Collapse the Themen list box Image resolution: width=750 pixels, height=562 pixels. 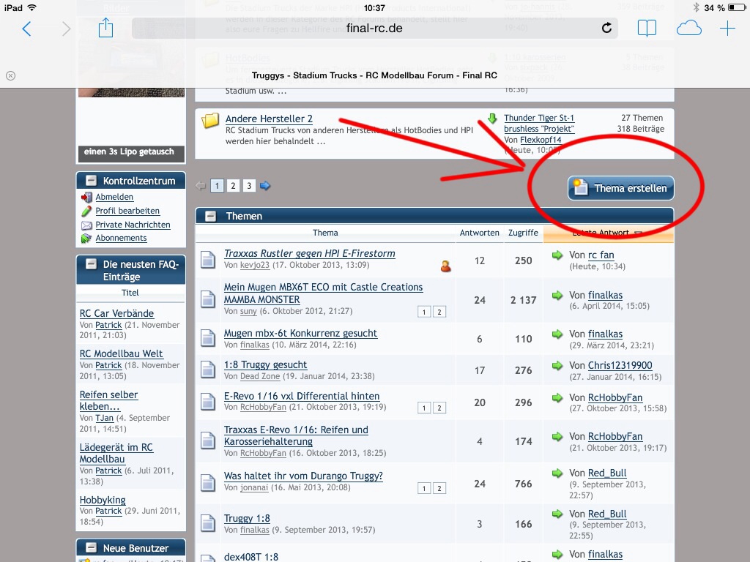[x=210, y=216]
